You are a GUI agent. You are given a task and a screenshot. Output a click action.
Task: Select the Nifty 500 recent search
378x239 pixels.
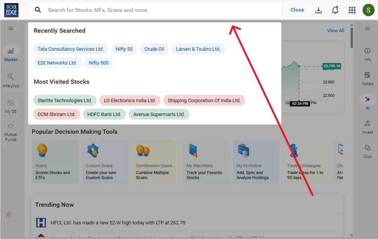tap(99, 63)
